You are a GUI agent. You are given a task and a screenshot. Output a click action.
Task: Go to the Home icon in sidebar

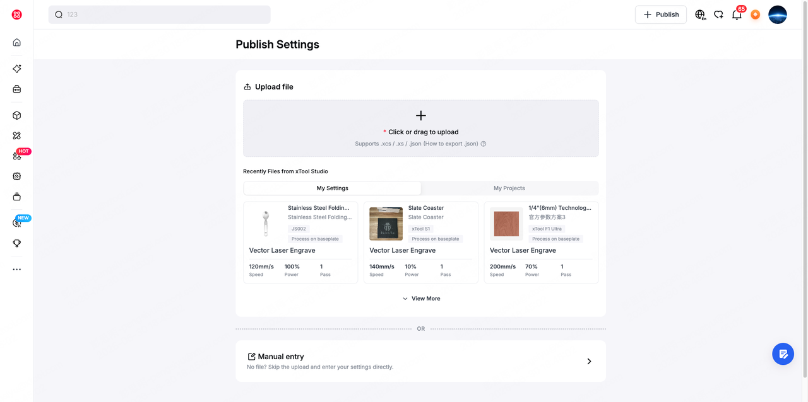[x=17, y=42]
